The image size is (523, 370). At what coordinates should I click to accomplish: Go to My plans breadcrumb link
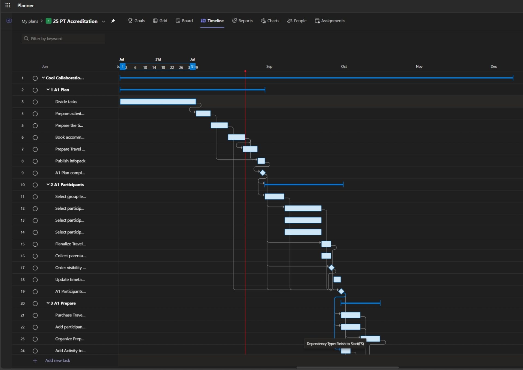(x=30, y=21)
